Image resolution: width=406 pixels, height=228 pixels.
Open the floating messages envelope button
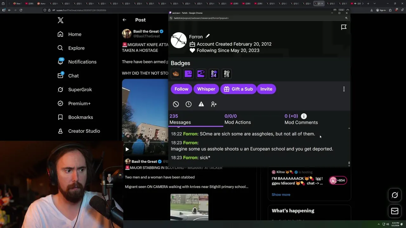[395, 211]
